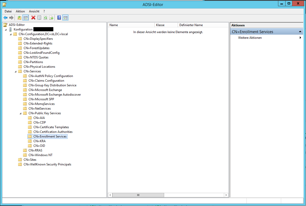Open the Aktion menu
The image size is (306, 206).
pyautogui.click(x=20, y=11)
